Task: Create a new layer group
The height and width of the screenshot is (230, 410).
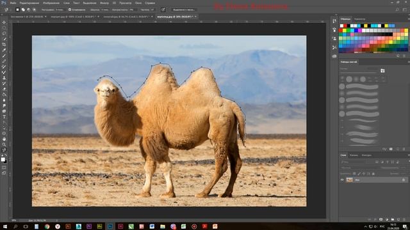Action: pyautogui.click(x=393, y=220)
